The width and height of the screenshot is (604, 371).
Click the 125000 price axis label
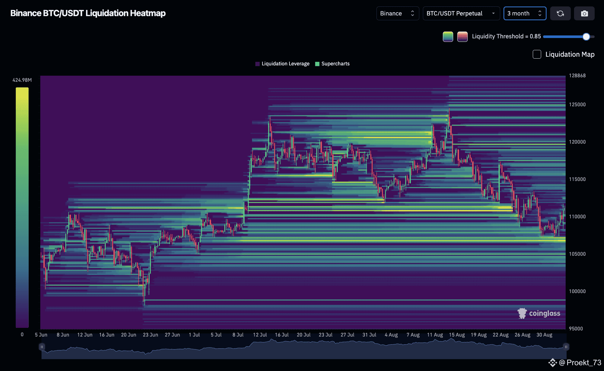pos(577,105)
